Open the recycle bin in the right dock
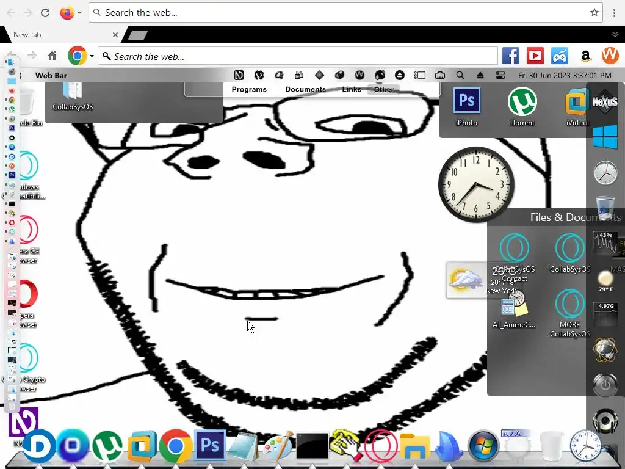This screenshot has height=469, width=625. (x=605, y=208)
